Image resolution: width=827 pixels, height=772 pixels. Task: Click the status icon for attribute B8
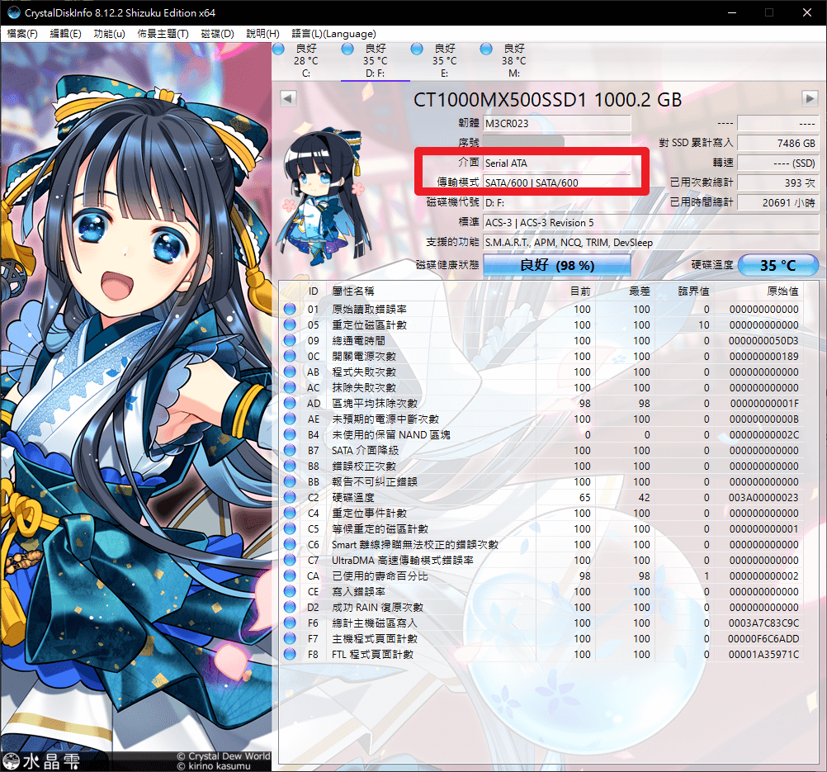coord(290,466)
